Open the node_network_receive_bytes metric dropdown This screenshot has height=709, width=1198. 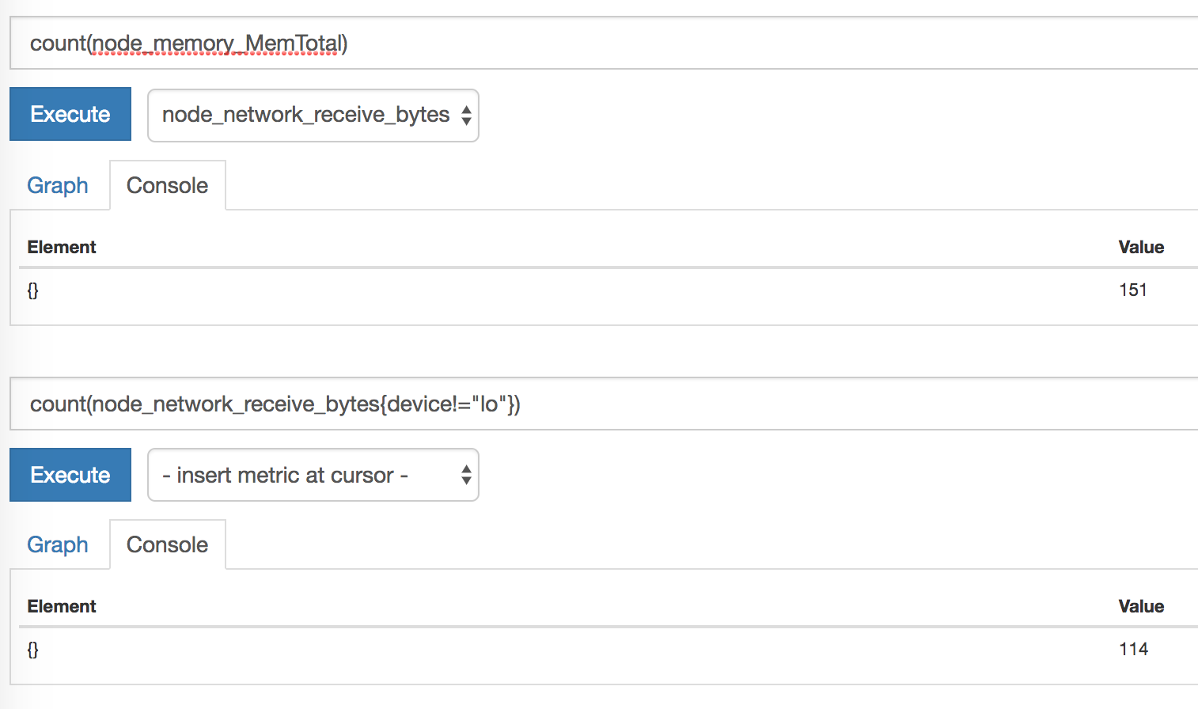pyautogui.click(x=313, y=116)
